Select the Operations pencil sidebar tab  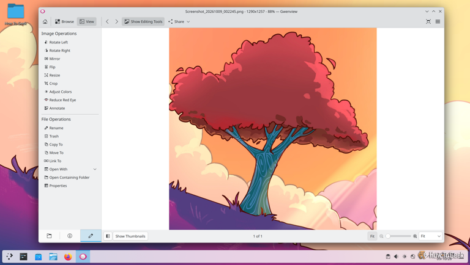(91, 236)
